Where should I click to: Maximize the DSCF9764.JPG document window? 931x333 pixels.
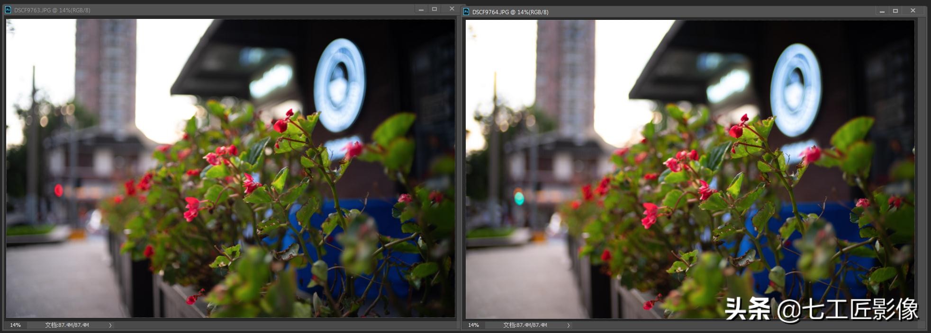coord(895,11)
